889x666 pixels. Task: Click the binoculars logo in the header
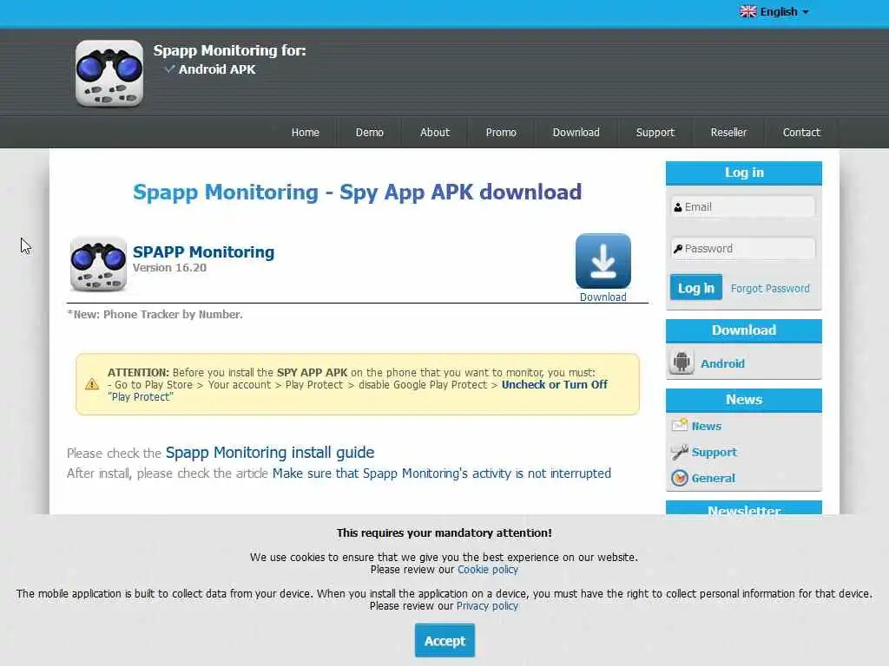point(109,73)
